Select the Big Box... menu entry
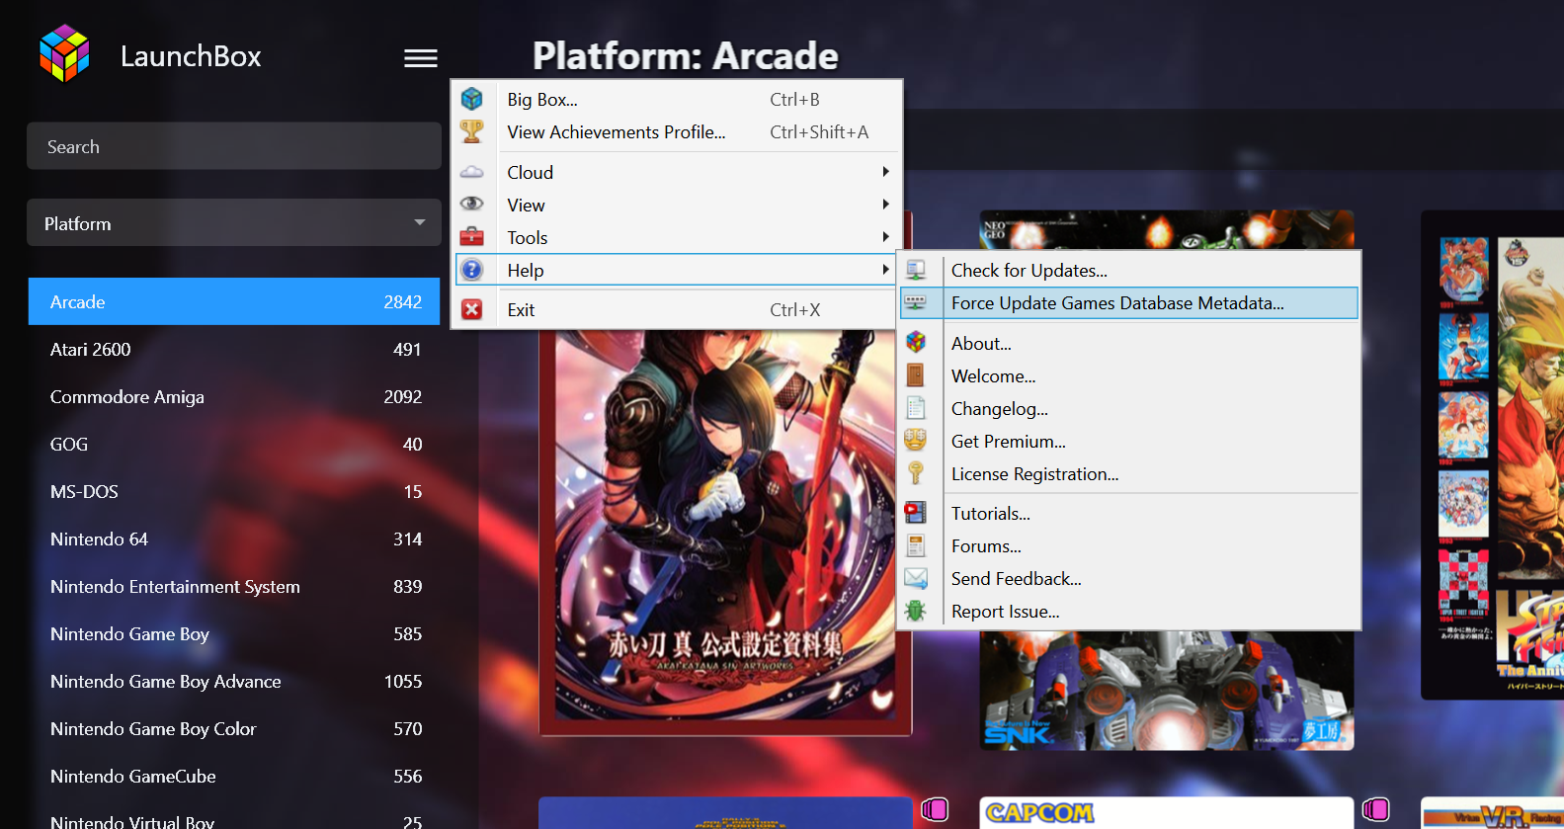Viewport: 1564px width, 829px height. [677, 99]
